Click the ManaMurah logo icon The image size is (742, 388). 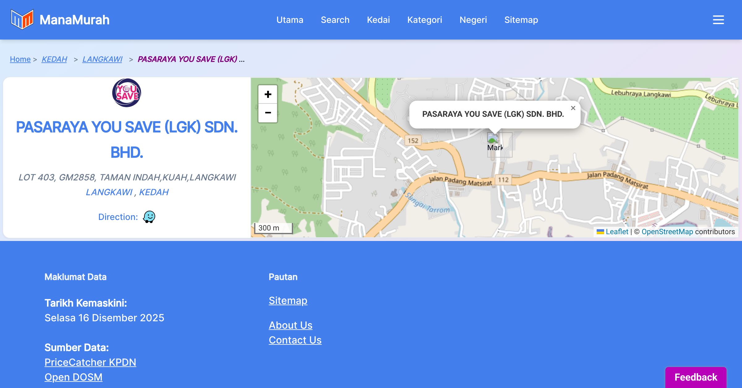click(x=22, y=19)
